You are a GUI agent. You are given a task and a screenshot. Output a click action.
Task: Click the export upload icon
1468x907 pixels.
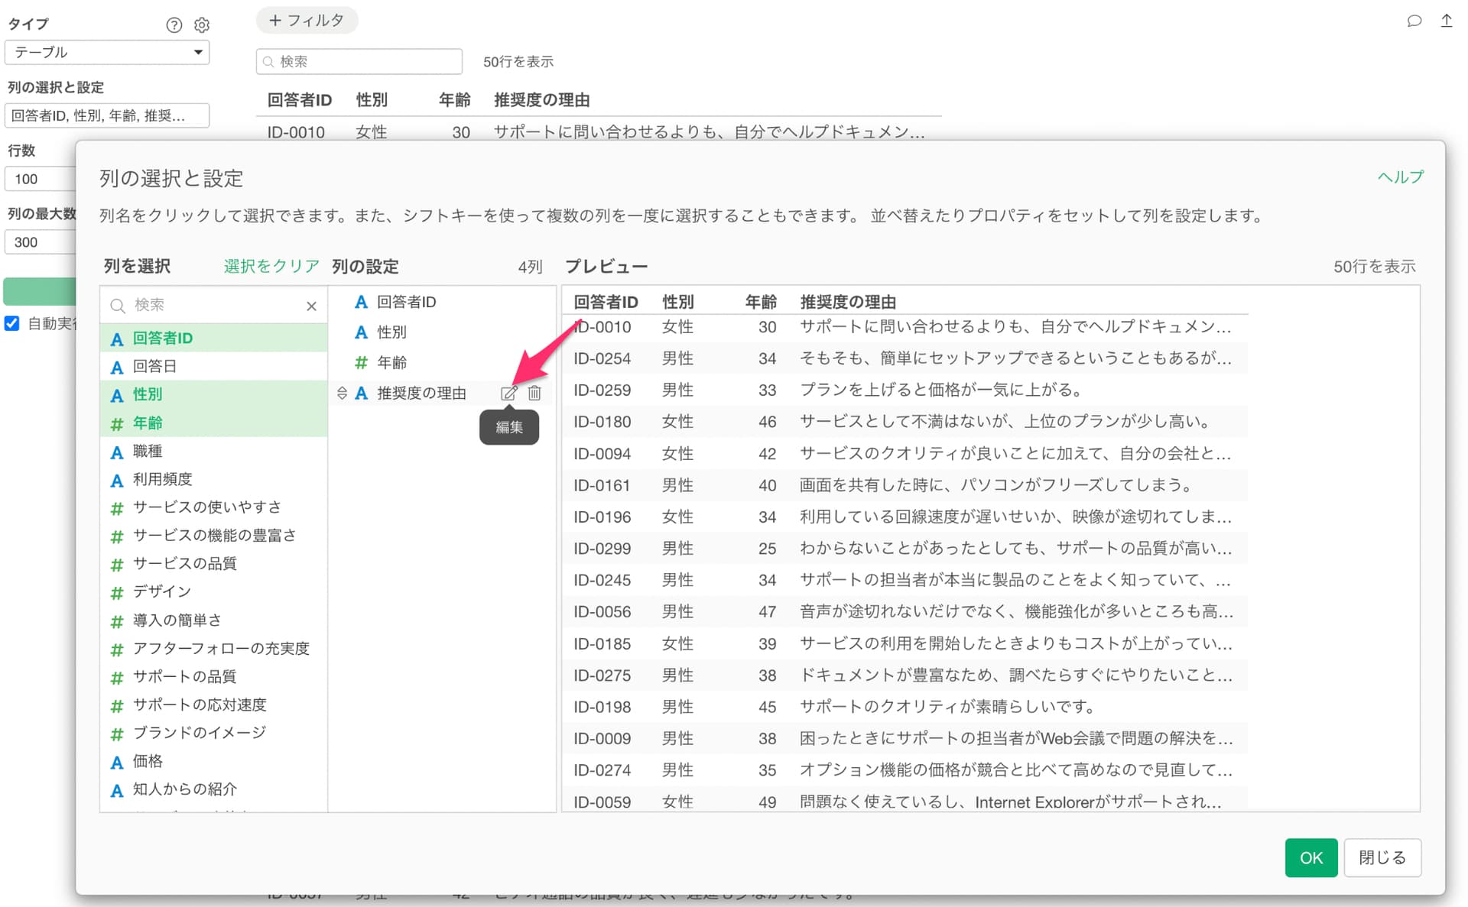[x=1446, y=21]
